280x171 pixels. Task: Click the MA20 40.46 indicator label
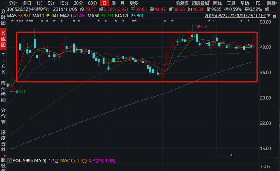[73, 16]
